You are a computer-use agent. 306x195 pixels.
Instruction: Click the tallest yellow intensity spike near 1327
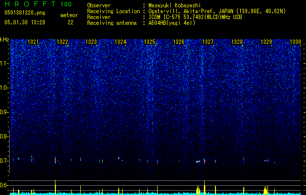[204, 188]
